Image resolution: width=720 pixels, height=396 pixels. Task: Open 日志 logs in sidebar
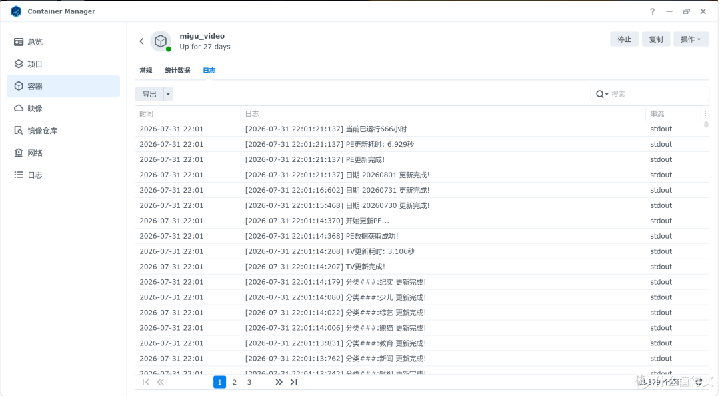63,175
